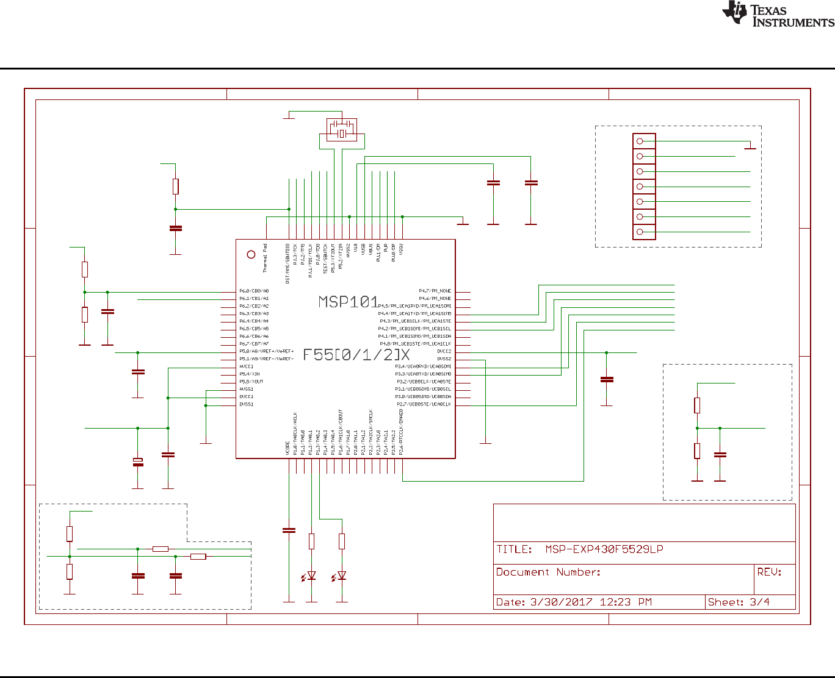Viewport: 835px width, 678px height.
Task: Click the pin 1 marker circle on the chip
Action: coord(251,254)
